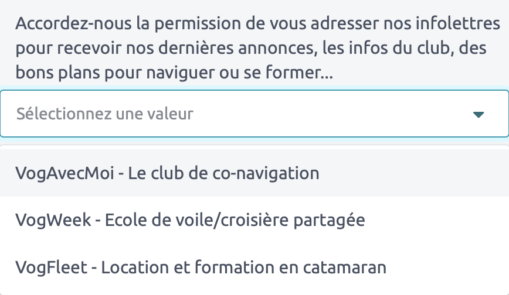509x295 pixels.
Task: Toggle the select box's down arrow
Action: (x=479, y=114)
